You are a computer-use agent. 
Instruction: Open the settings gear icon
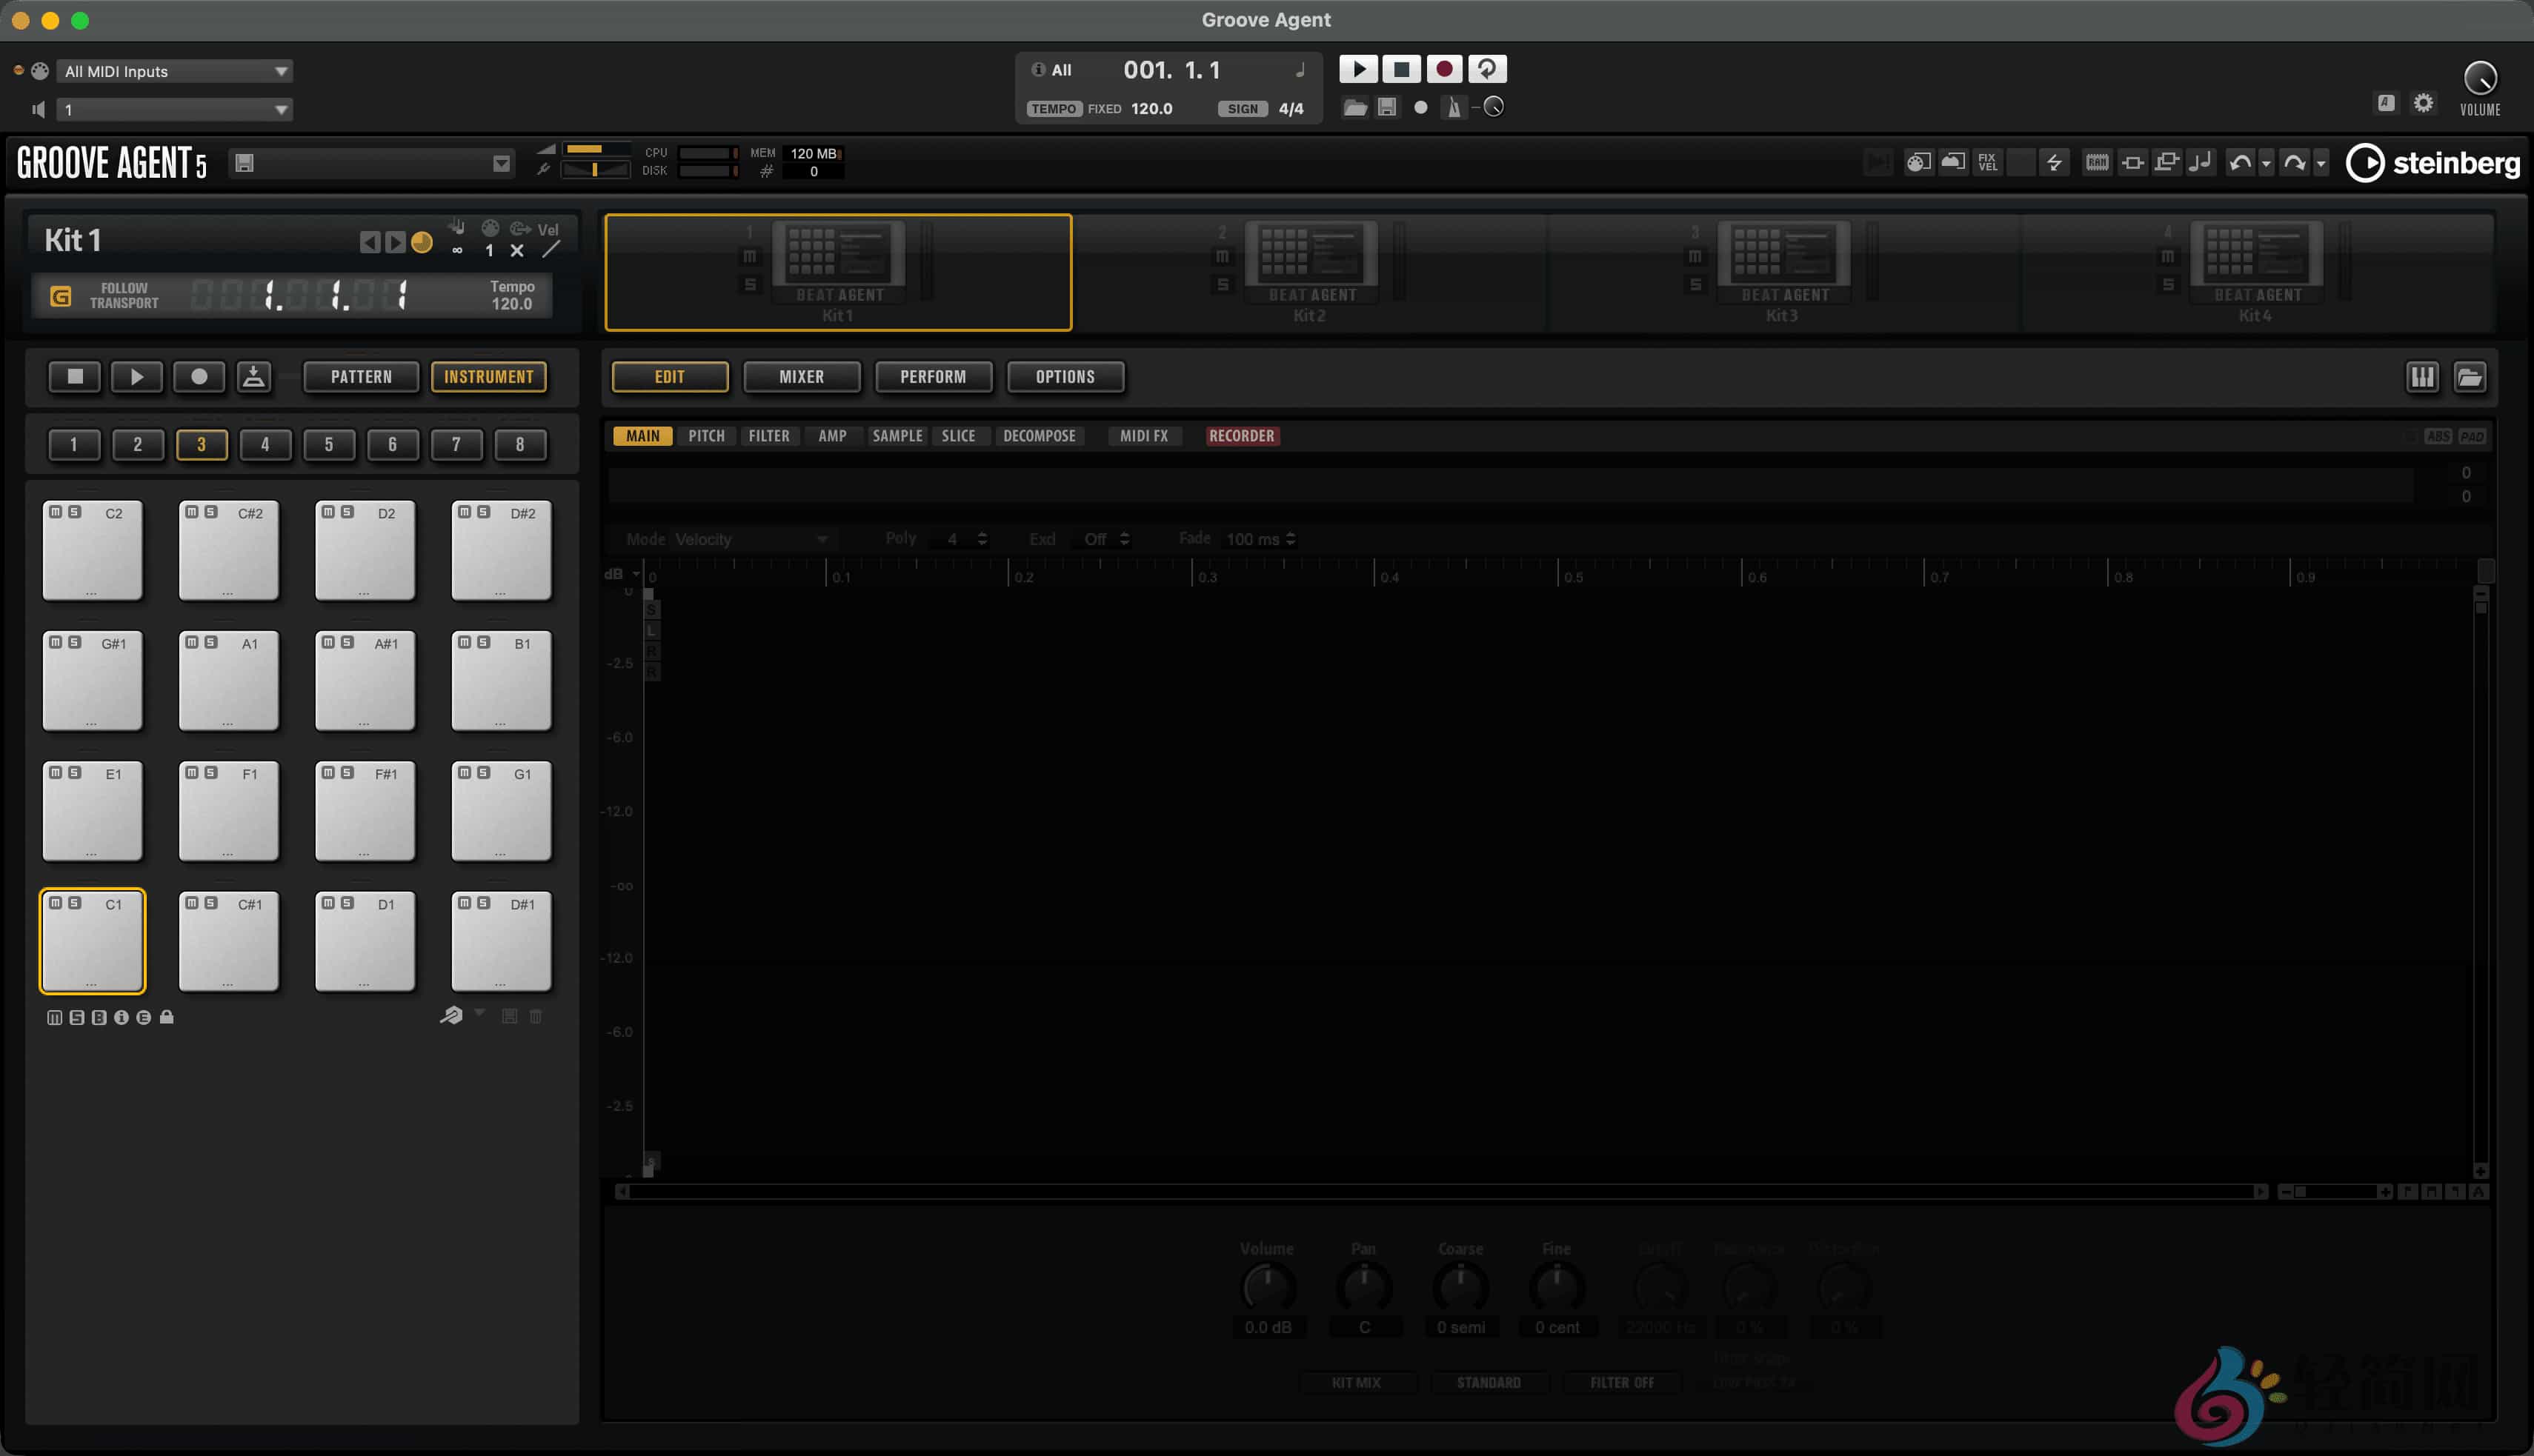(2423, 102)
